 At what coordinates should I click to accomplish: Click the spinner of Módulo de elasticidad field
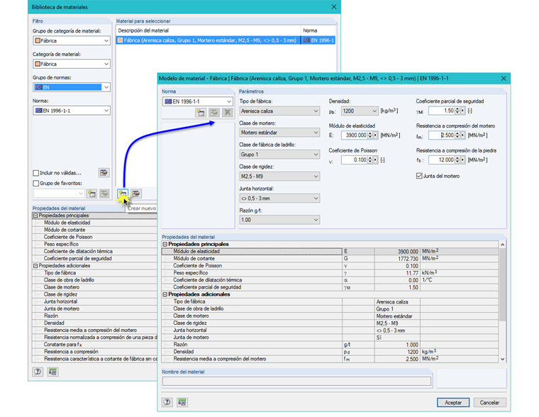(x=370, y=135)
